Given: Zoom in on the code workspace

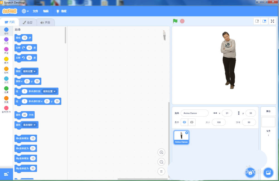Looking at the screenshot, I should 161,152.
